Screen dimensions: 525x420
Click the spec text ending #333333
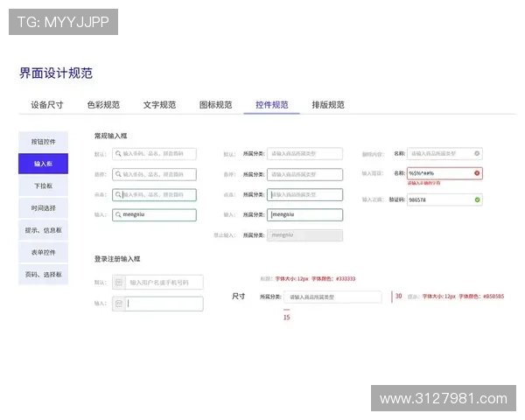pos(315,278)
